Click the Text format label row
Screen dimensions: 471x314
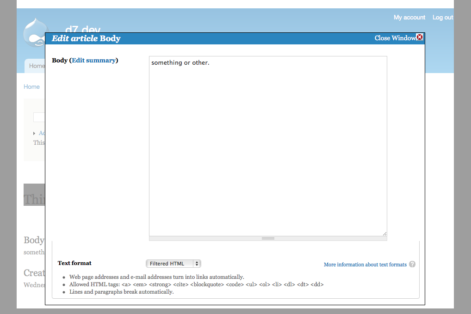[x=74, y=263]
